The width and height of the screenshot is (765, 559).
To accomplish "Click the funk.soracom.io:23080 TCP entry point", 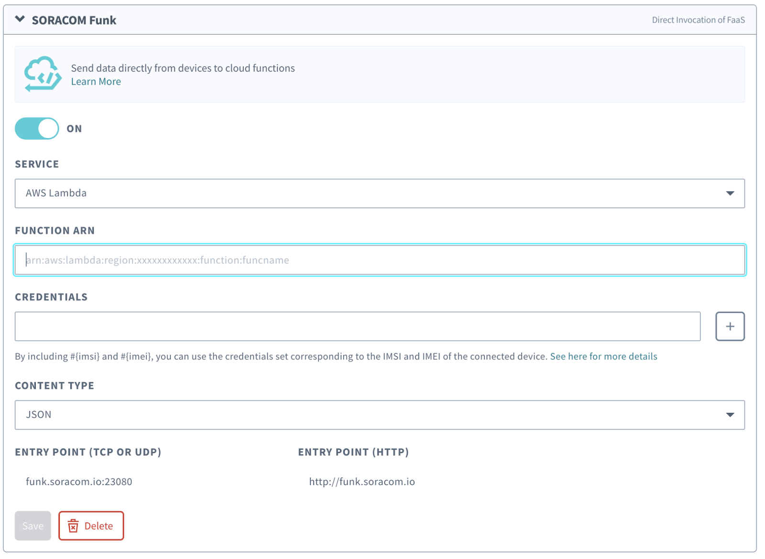I will click(79, 482).
